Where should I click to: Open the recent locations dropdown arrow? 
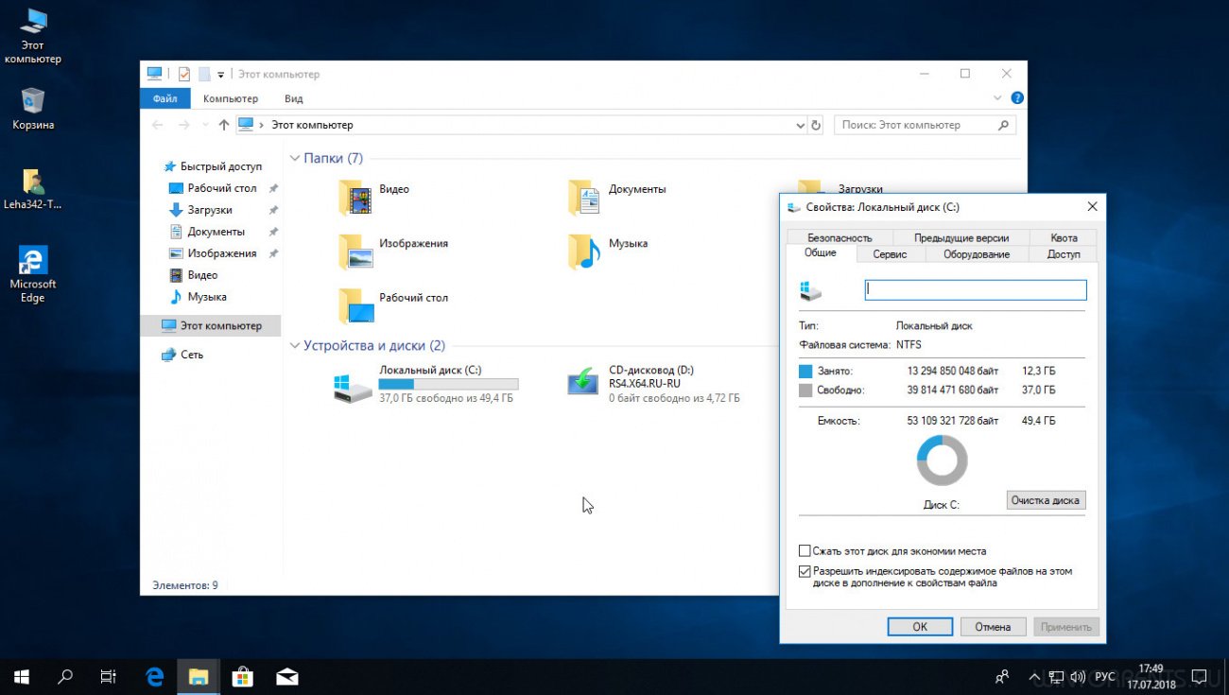point(205,125)
